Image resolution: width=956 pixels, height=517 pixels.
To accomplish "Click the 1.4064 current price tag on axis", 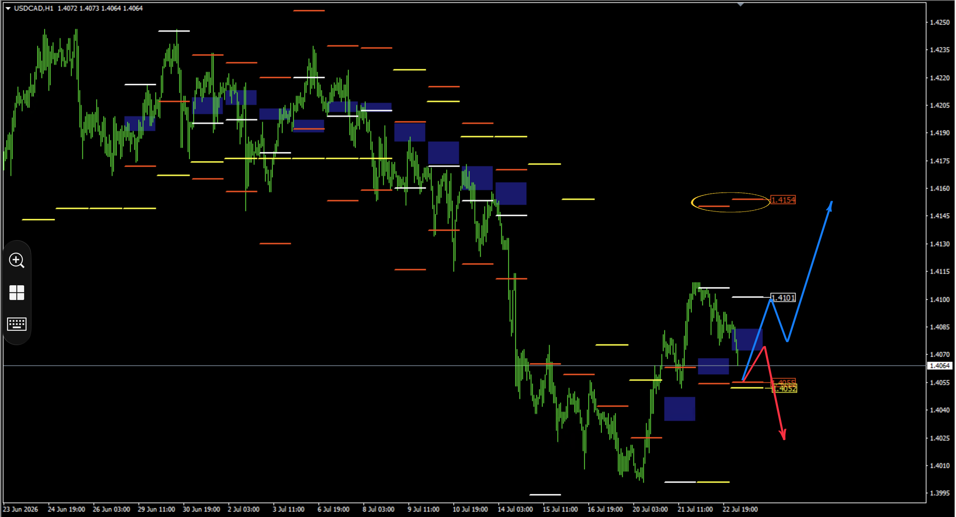I will coord(940,366).
